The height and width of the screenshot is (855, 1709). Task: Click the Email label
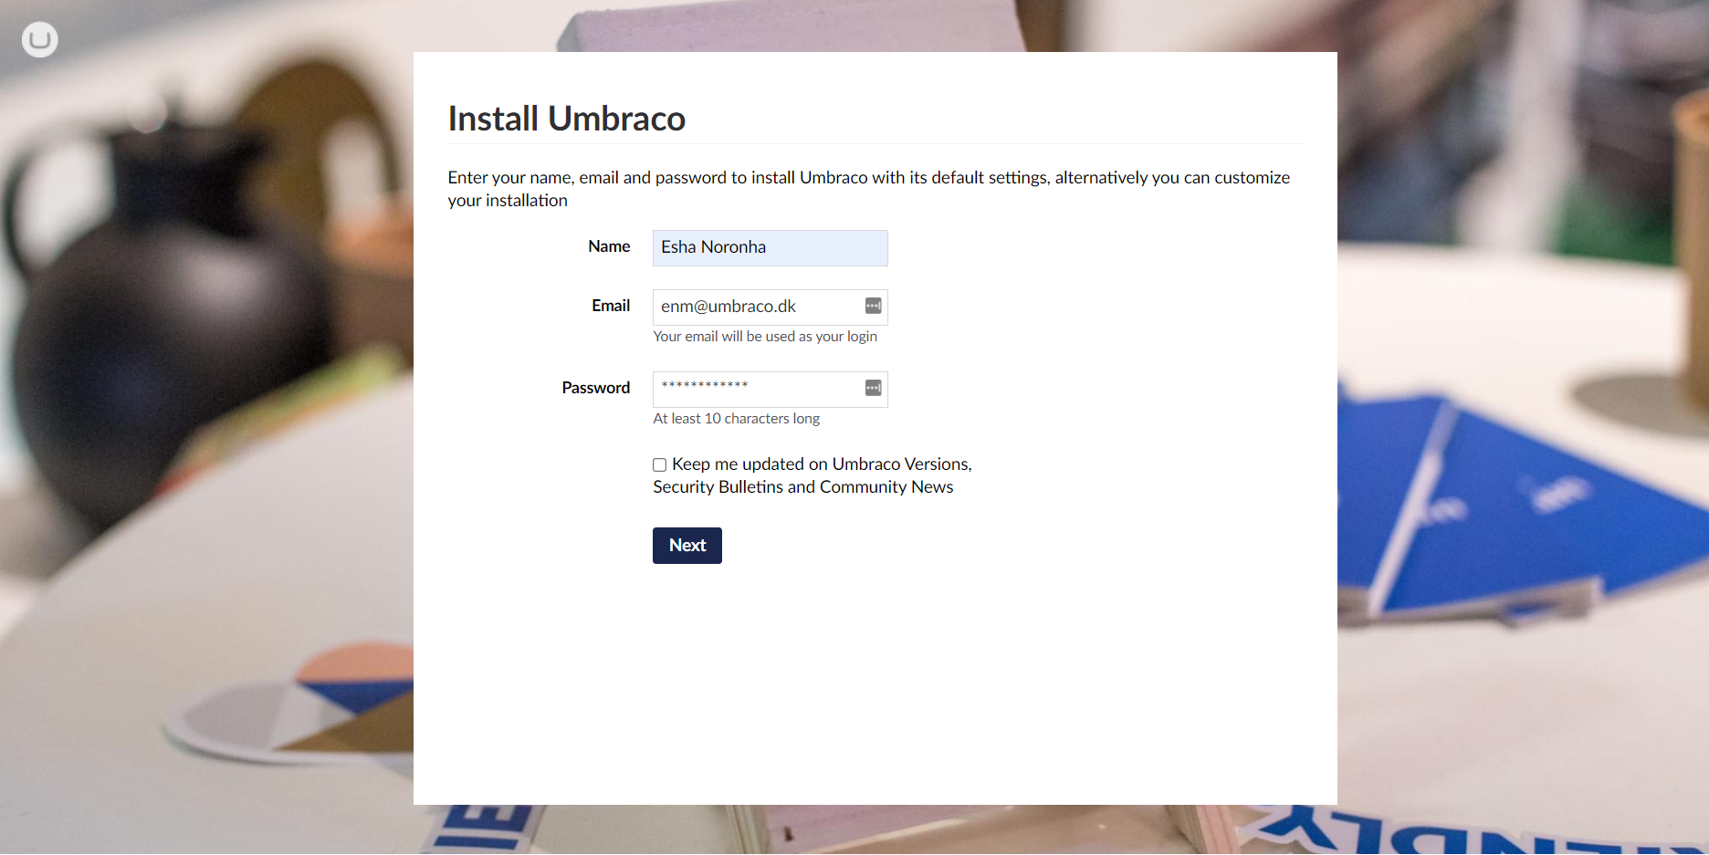click(x=611, y=306)
